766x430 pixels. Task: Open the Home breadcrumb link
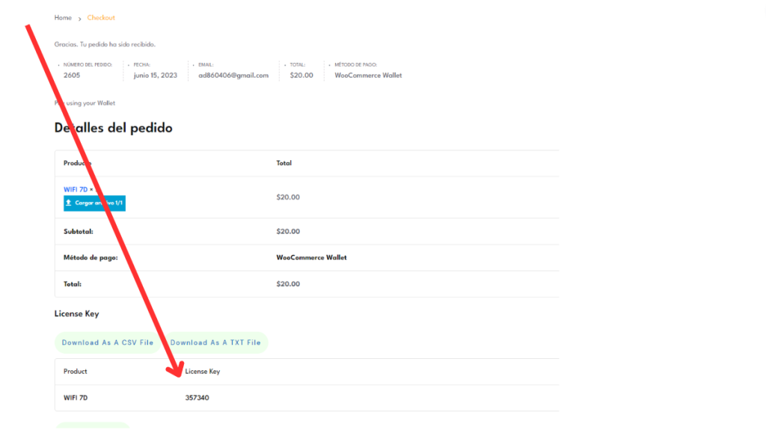pos(63,17)
